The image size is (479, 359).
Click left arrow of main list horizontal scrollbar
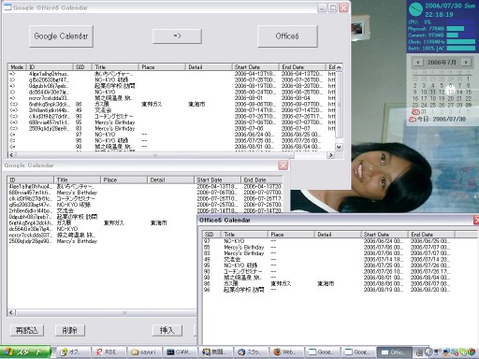pos(11,155)
